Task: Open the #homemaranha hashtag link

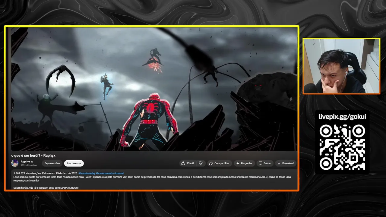Action: pyautogui.click(x=105, y=173)
